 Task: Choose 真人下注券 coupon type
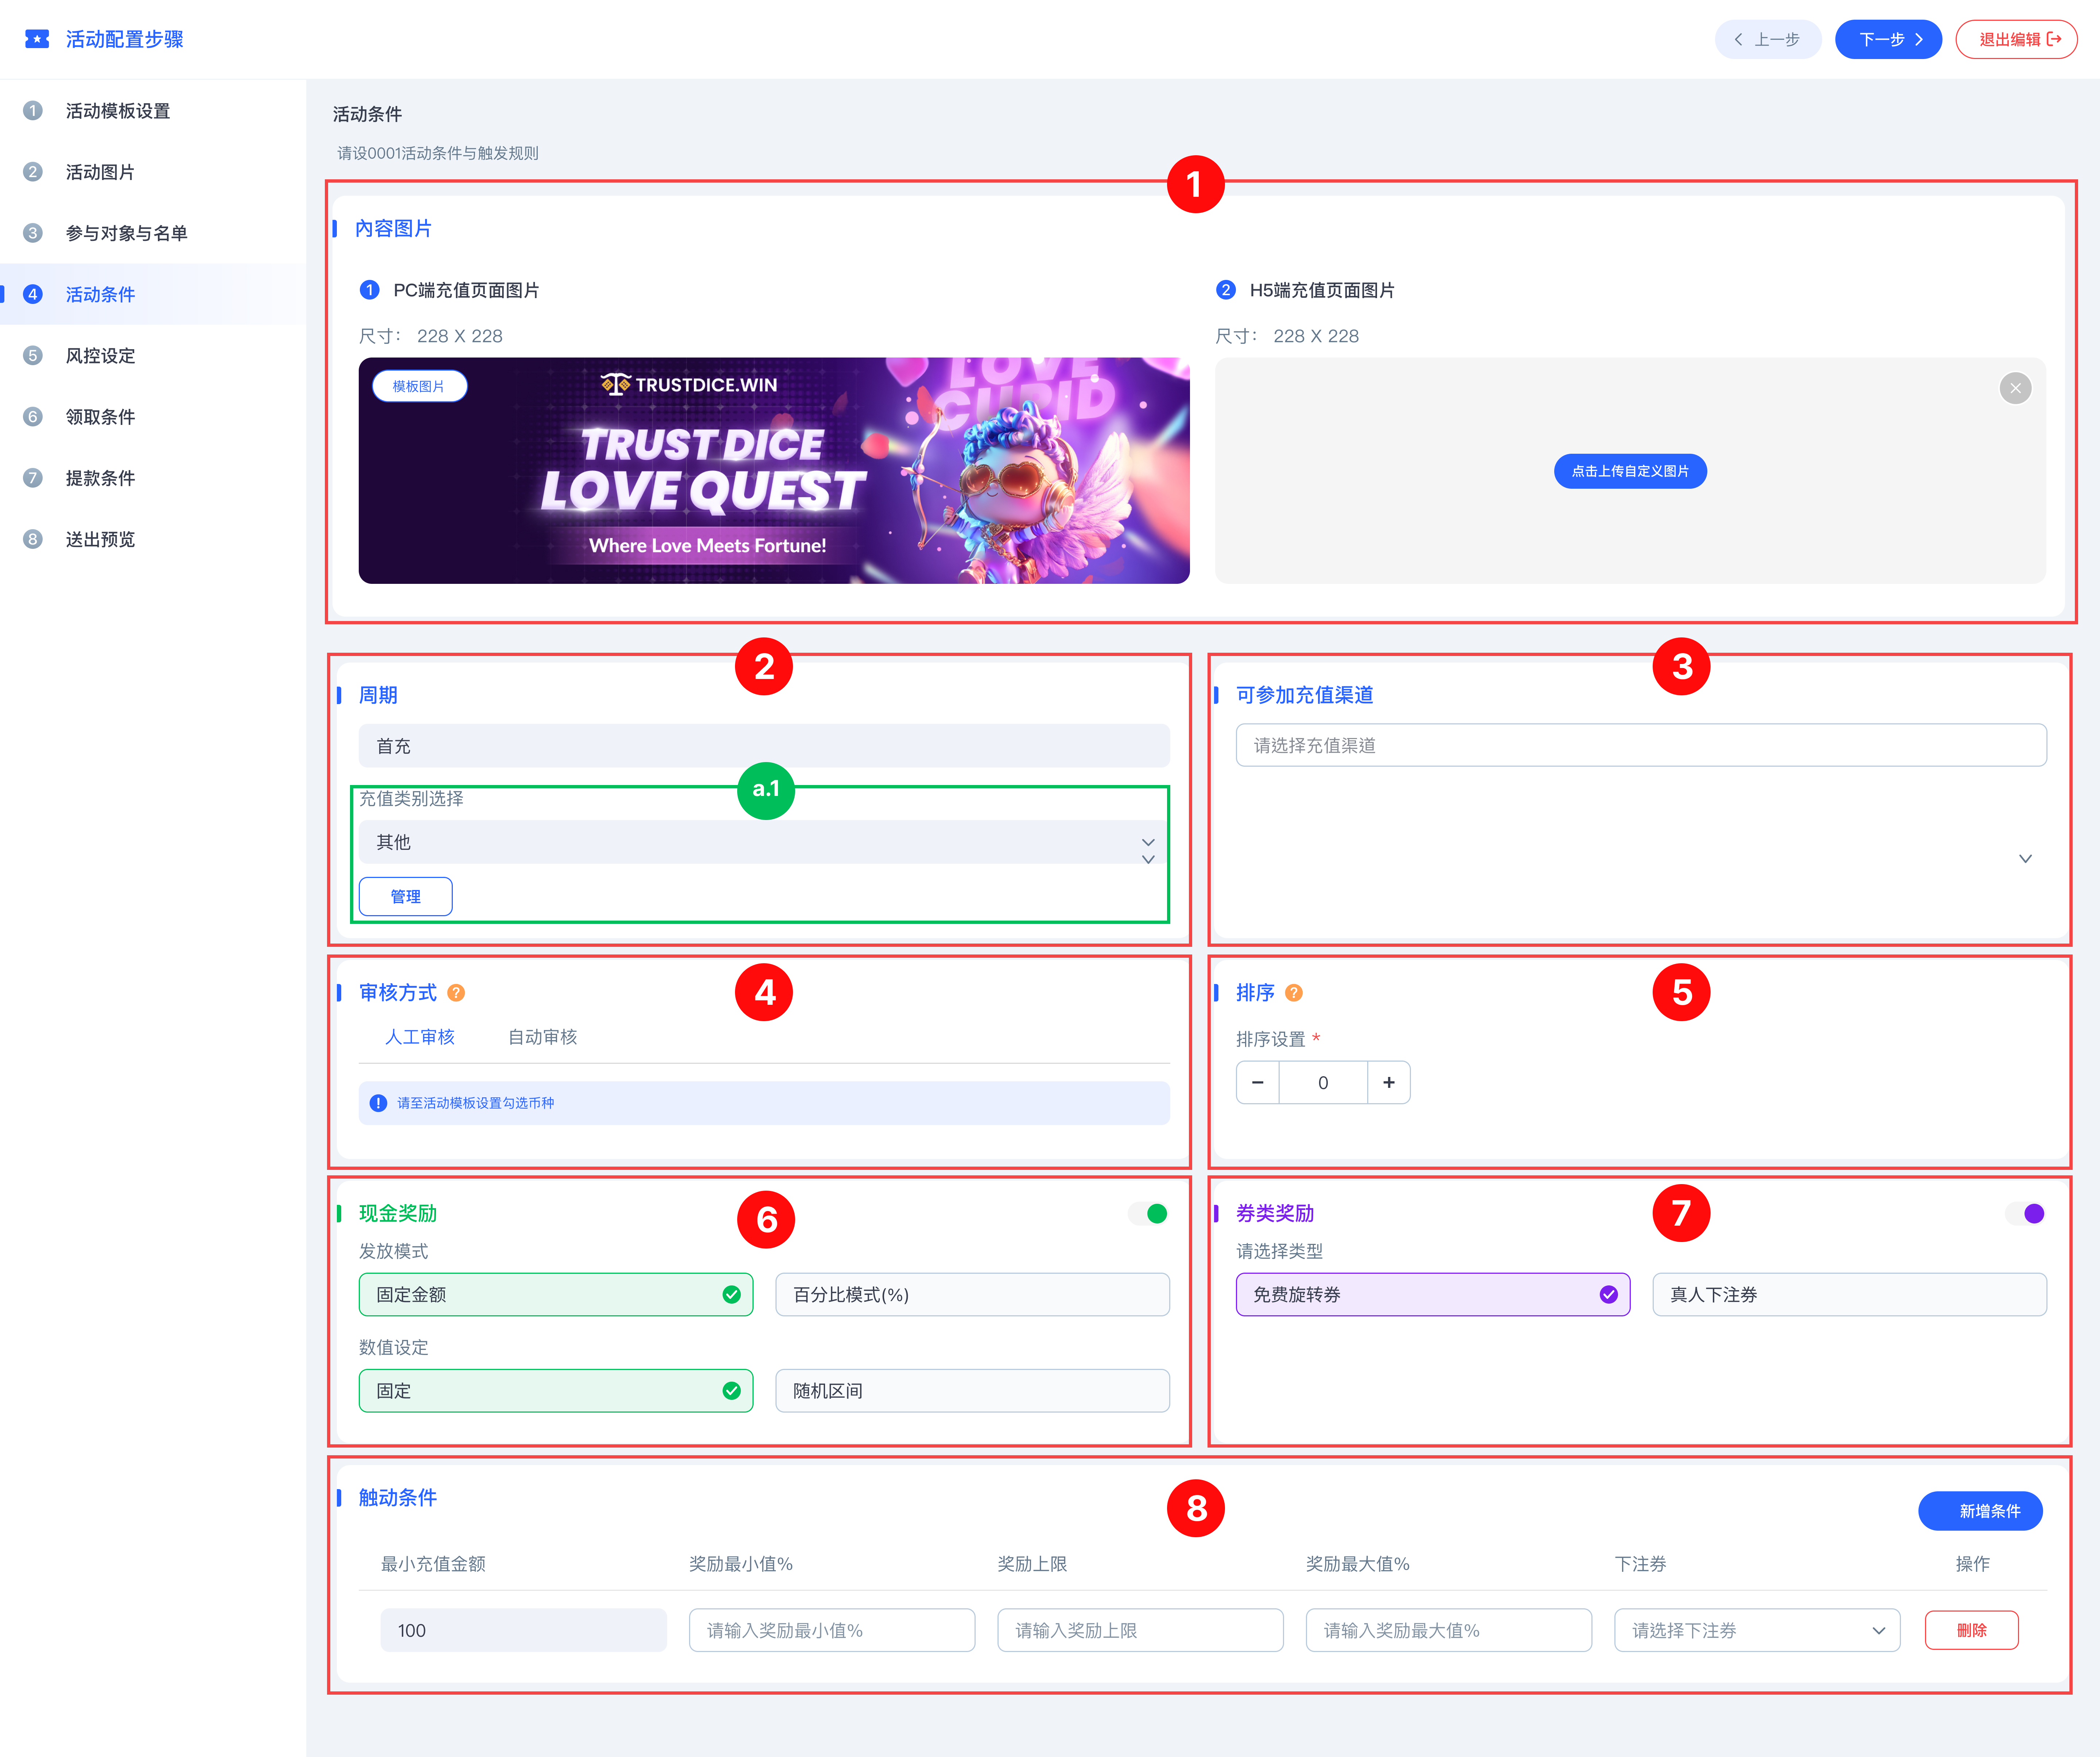pyautogui.click(x=1850, y=1294)
